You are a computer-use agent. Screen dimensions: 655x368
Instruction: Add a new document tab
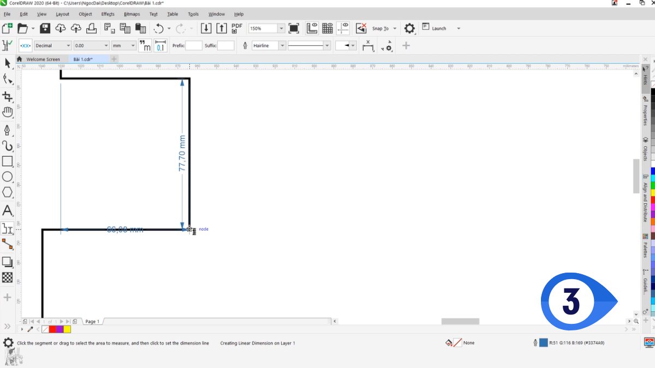pos(114,59)
